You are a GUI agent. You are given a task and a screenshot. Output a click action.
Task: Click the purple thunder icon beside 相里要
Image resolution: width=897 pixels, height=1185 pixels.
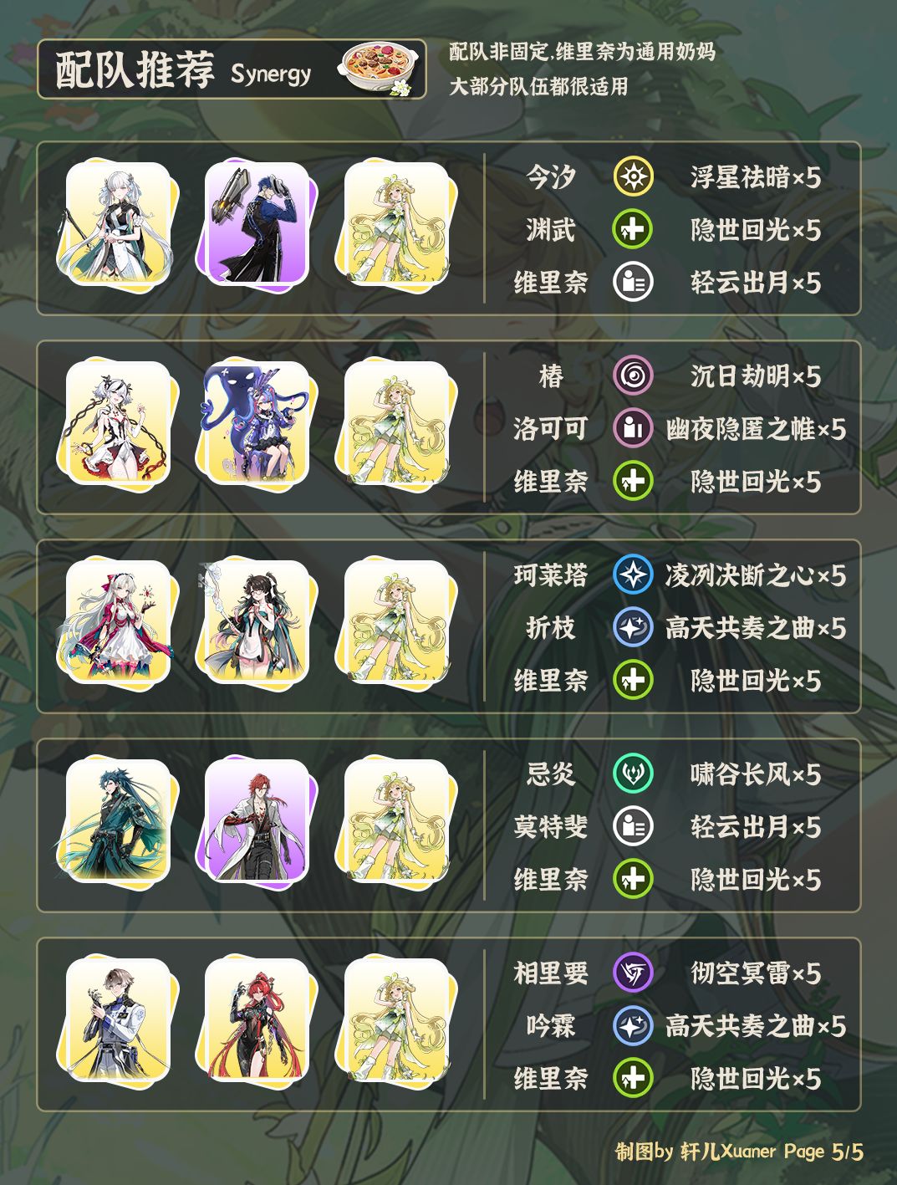633,973
